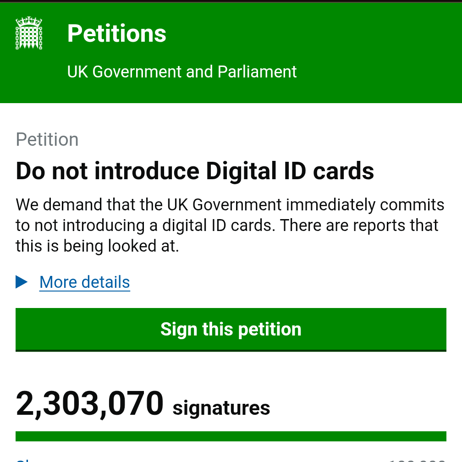Screen dimensions: 462x462
Task: Open the Petitions home title link
Action: [117, 33]
